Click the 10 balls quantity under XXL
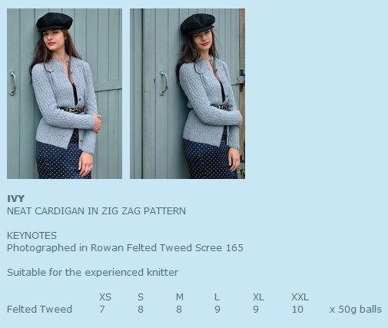This screenshot has width=388, height=328. 297,310
